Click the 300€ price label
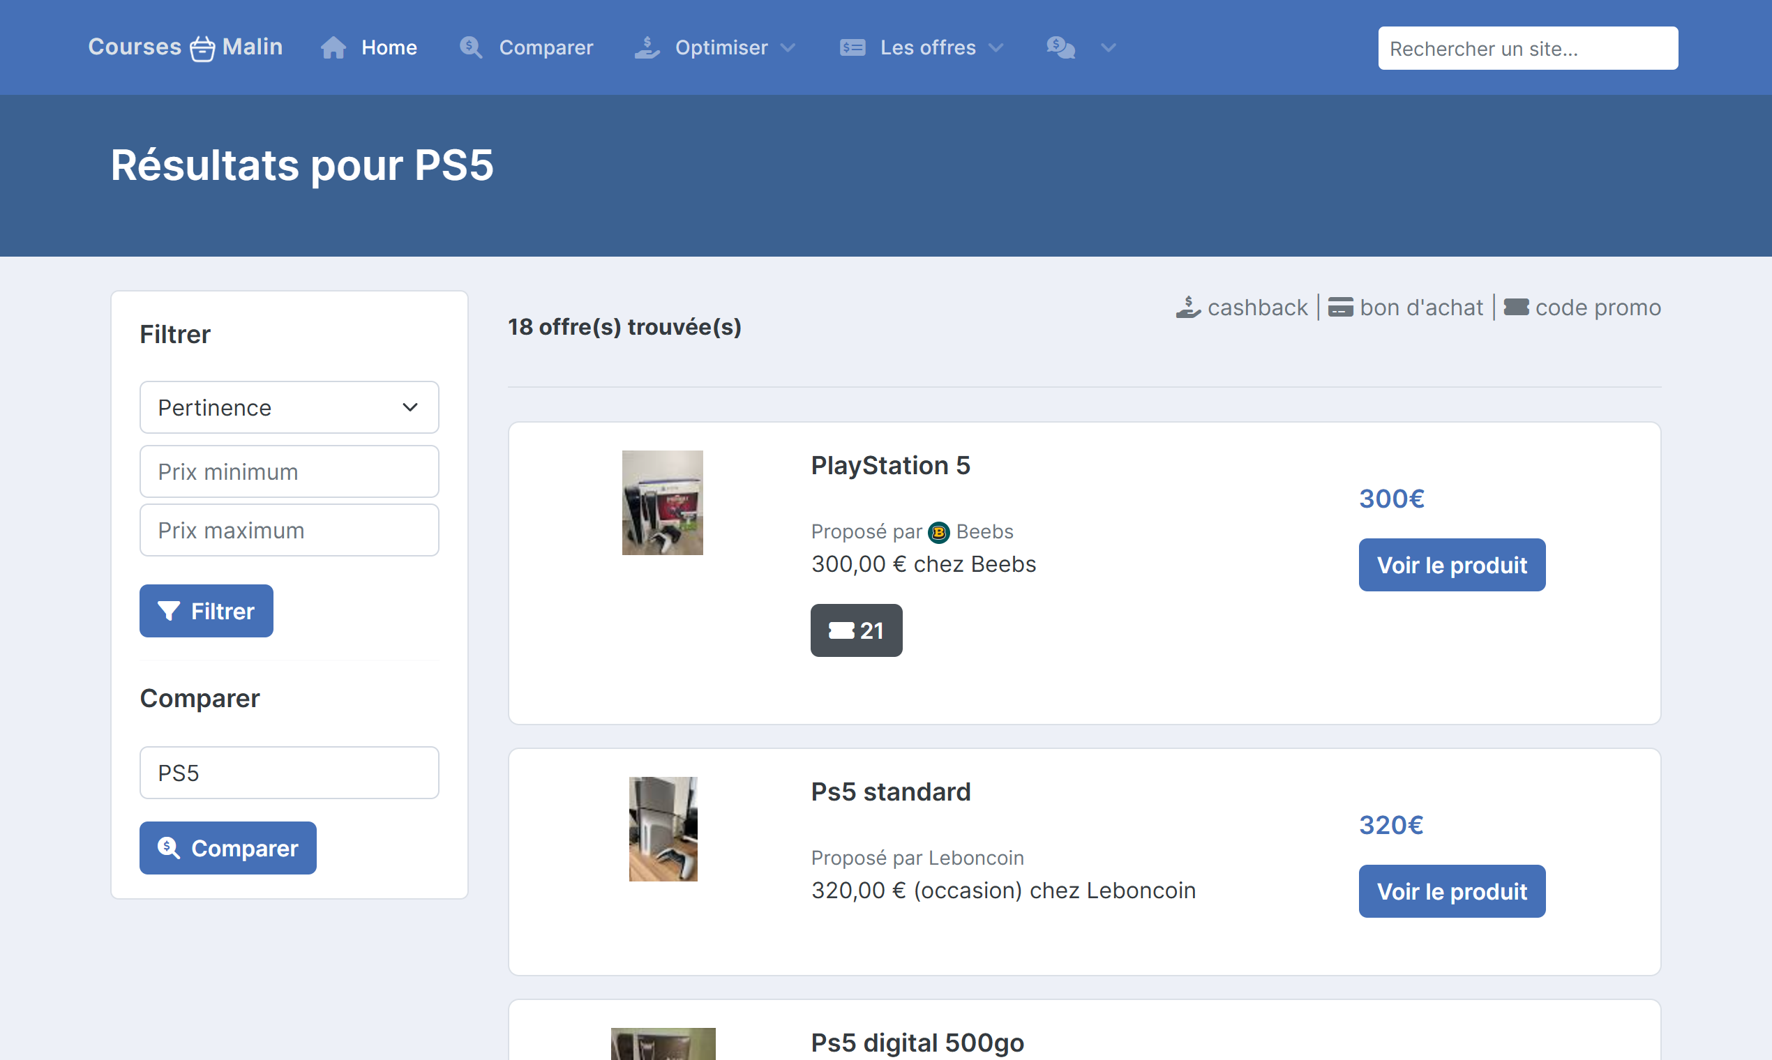This screenshot has height=1060, width=1772. tap(1391, 499)
